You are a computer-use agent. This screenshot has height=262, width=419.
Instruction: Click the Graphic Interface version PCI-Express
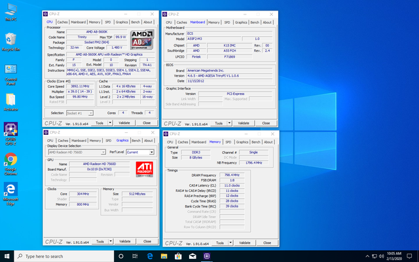tap(235, 94)
